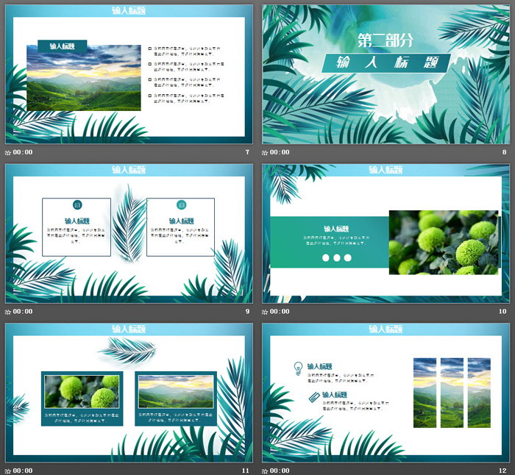The image size is (515, 475).
Task: Click the center palm leaf on slide 9
Action: (x=129, y=224)
